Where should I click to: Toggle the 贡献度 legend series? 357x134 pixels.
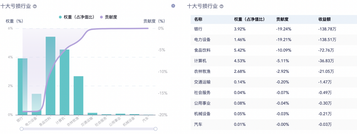coord(109,17)
